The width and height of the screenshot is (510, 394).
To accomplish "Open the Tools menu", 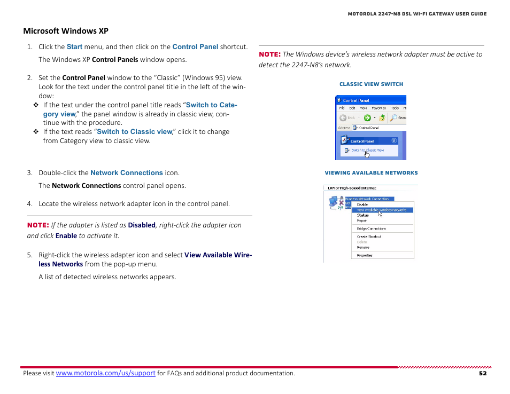I will [395, 108].
